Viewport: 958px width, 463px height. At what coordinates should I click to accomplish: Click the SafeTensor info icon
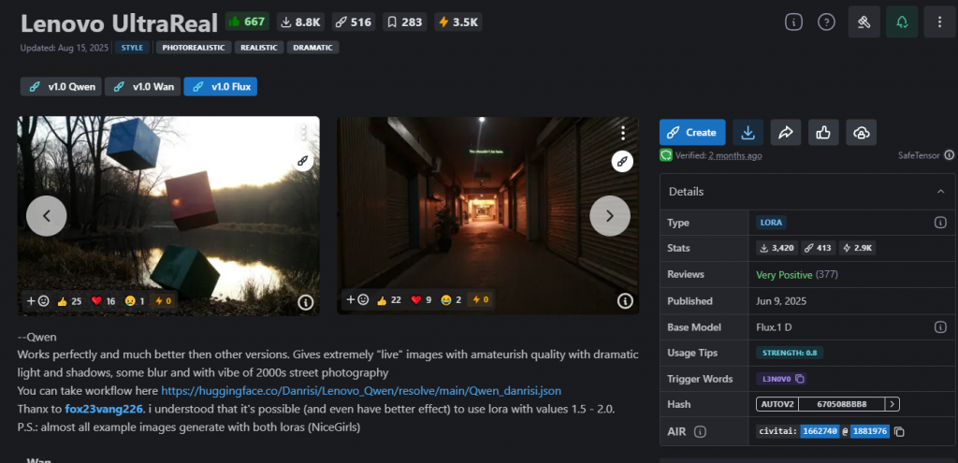[x=949, y=155]
